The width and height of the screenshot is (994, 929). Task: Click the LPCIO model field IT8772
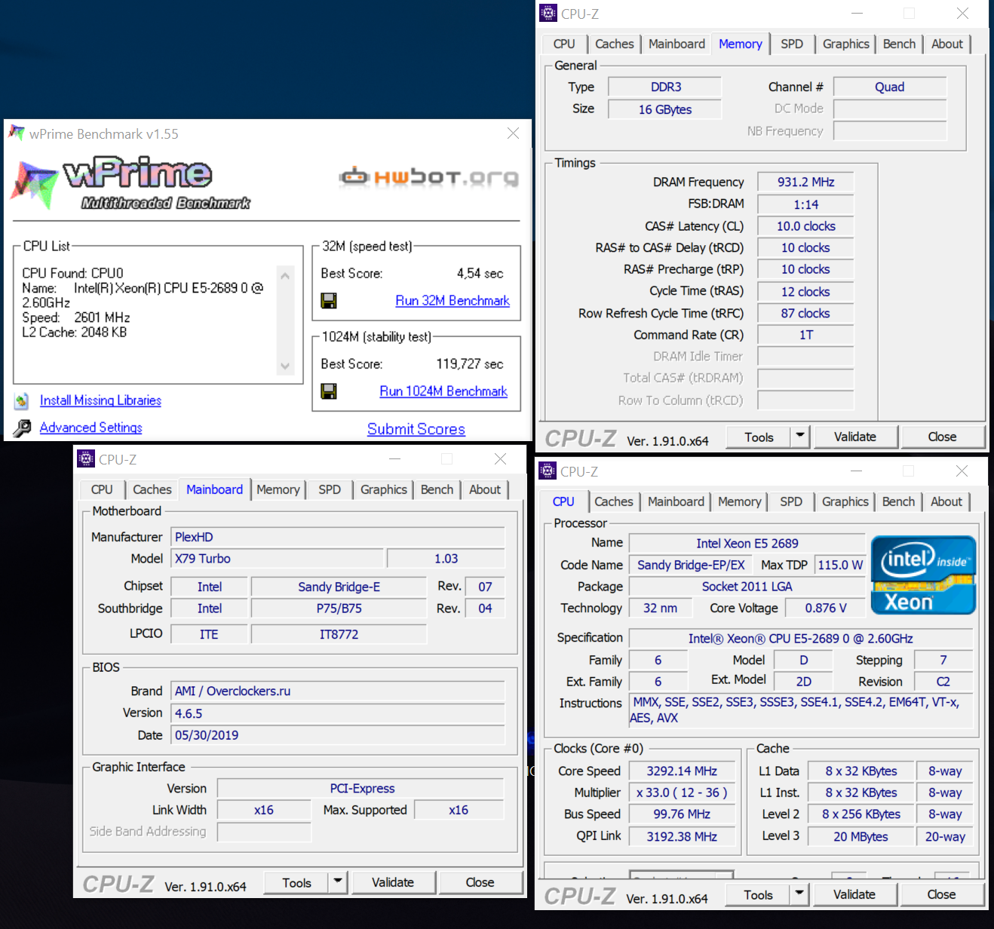[x=339, y=634]
